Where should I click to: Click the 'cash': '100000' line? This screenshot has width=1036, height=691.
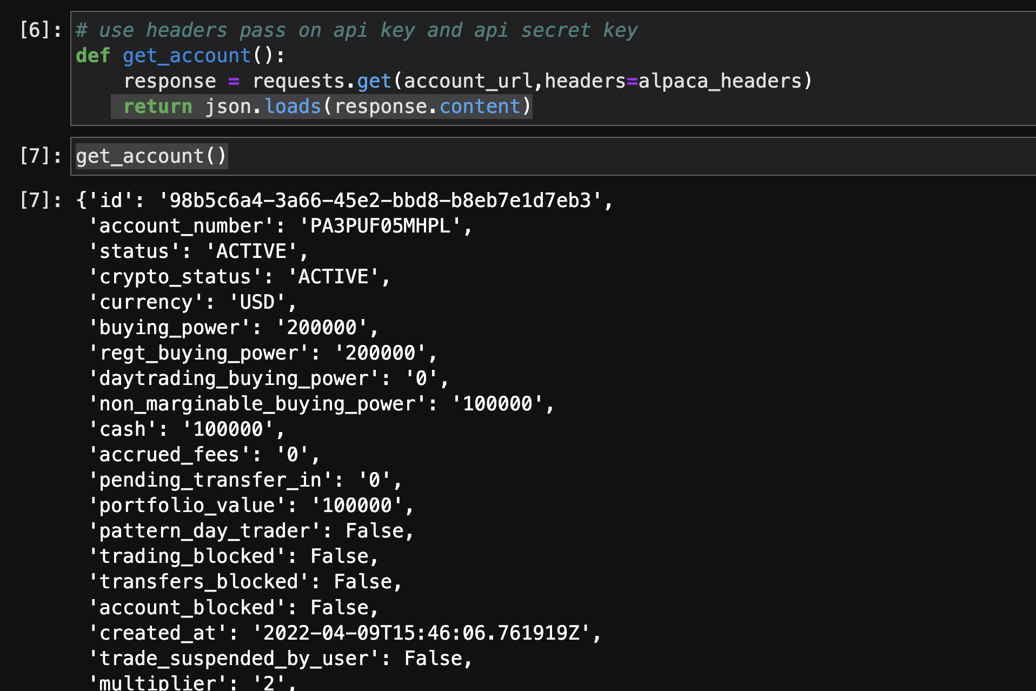point(187,429)
